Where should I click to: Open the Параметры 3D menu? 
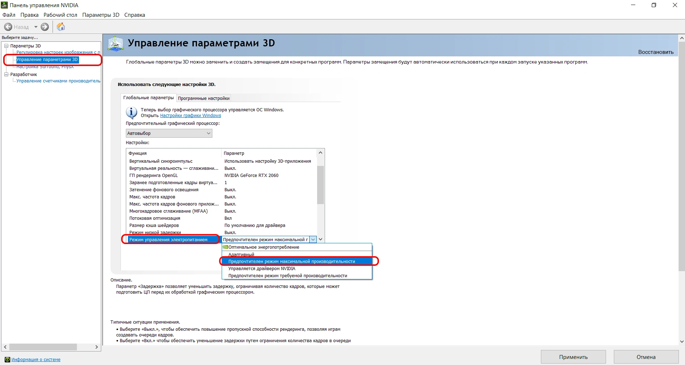(x=100, y=15)
